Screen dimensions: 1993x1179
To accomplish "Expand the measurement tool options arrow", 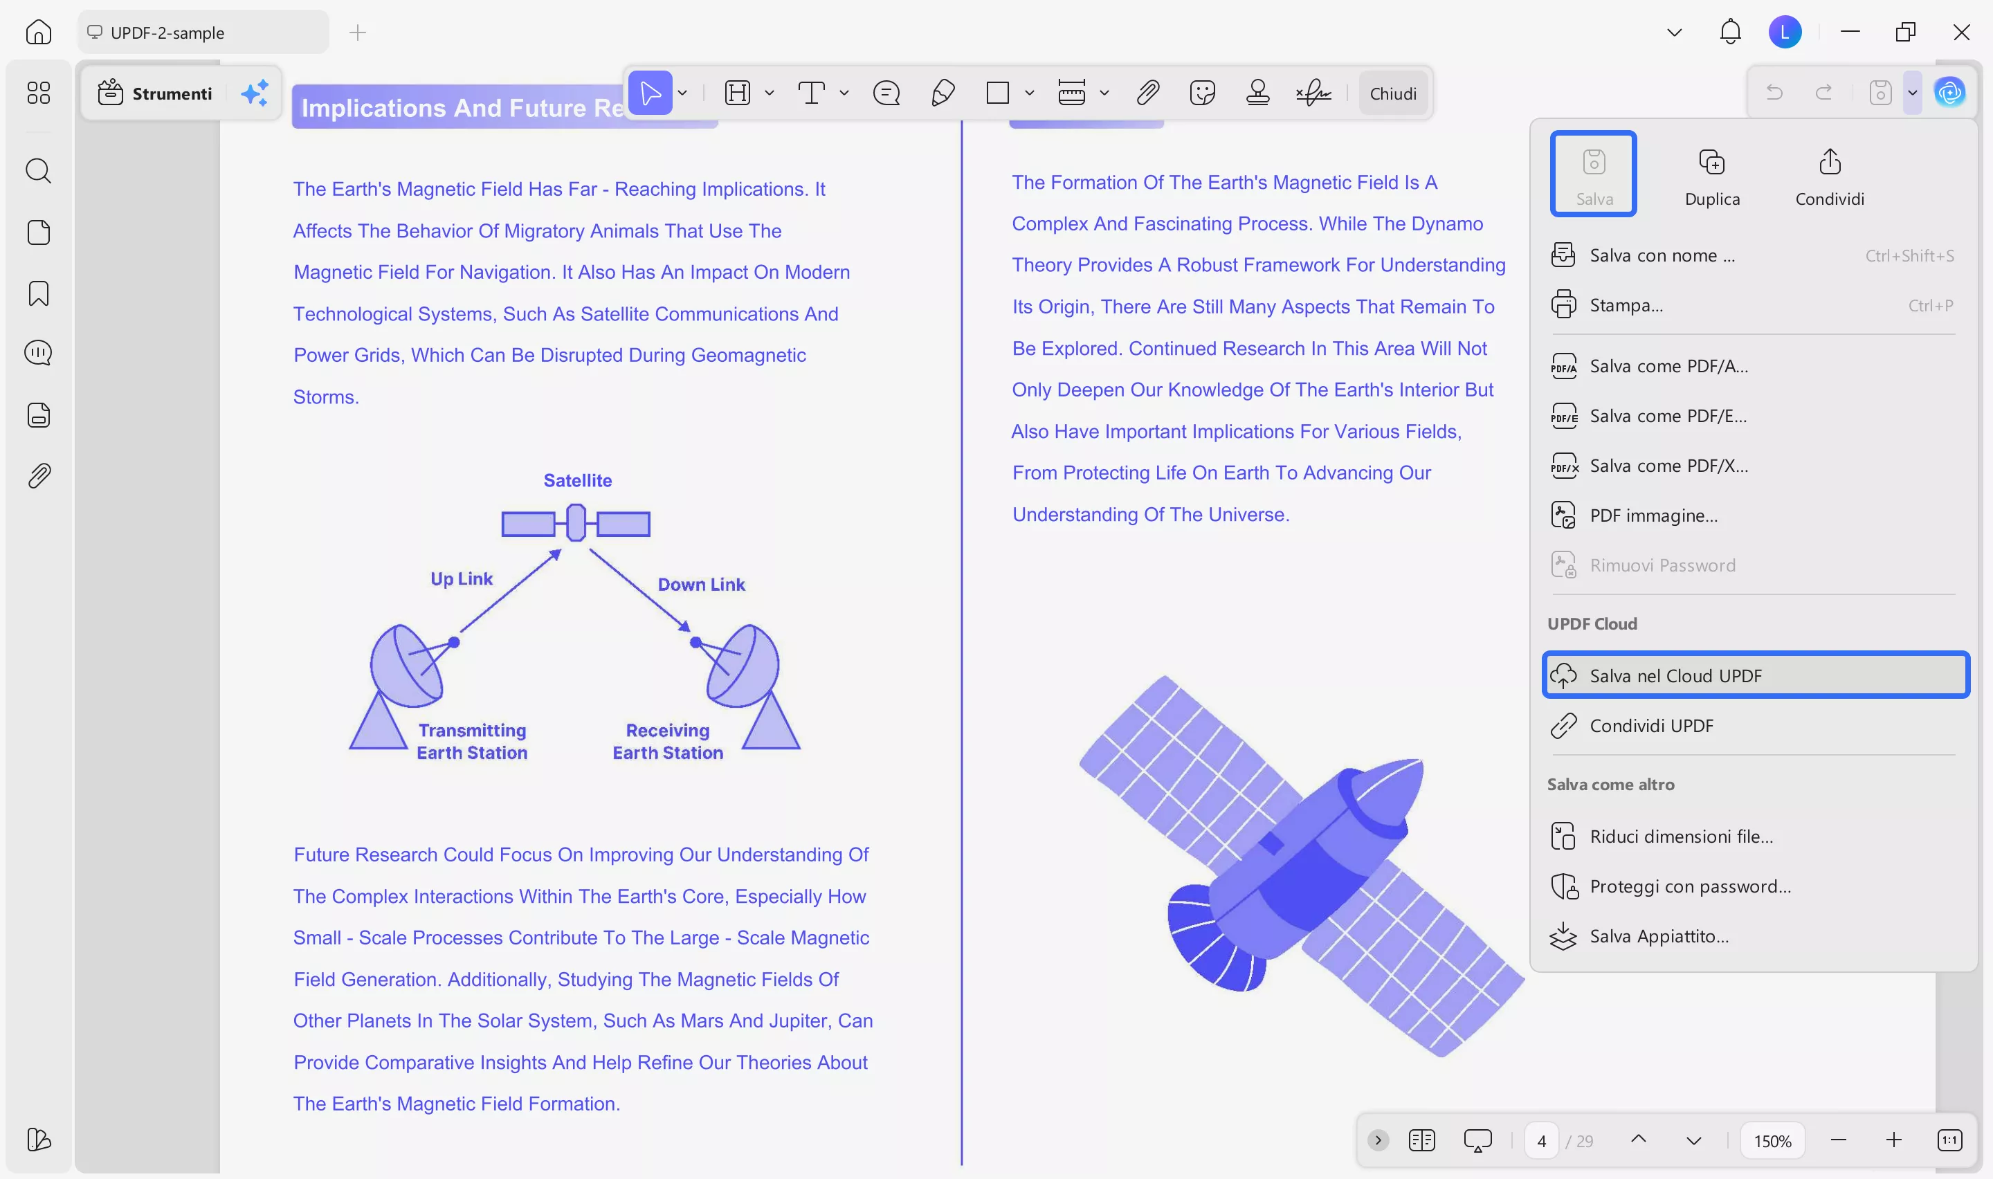I will 1104,93.
